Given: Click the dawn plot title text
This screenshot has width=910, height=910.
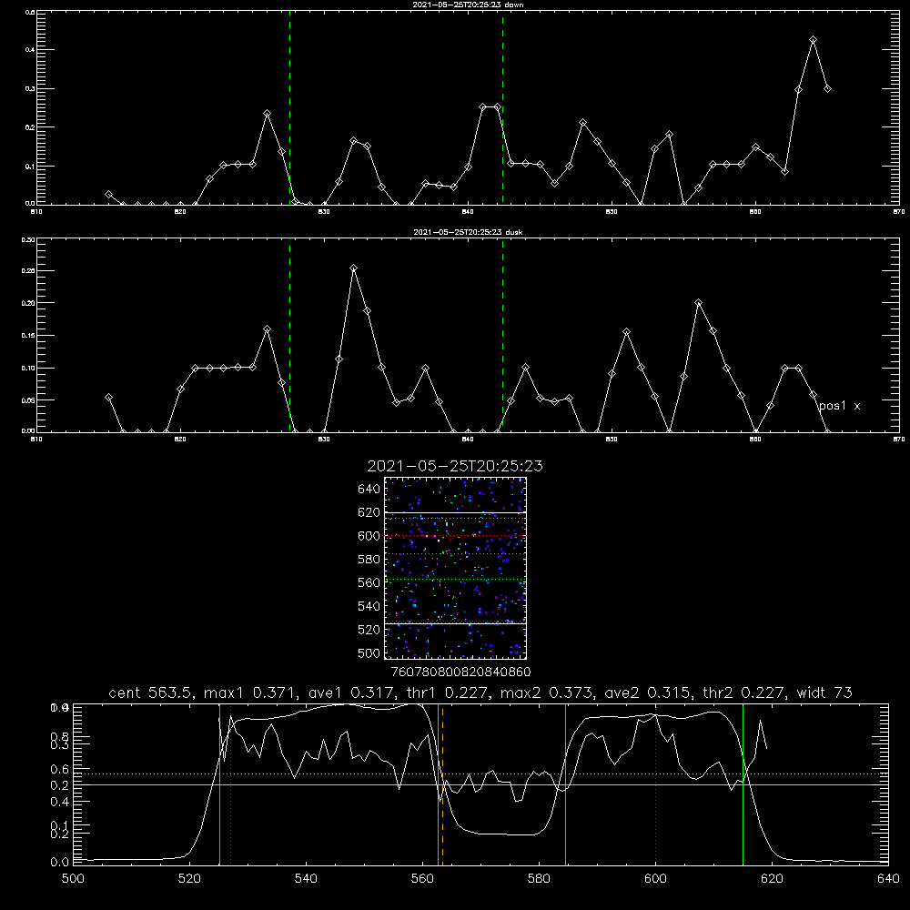Looking at the screenshot, I should (468, 5).
